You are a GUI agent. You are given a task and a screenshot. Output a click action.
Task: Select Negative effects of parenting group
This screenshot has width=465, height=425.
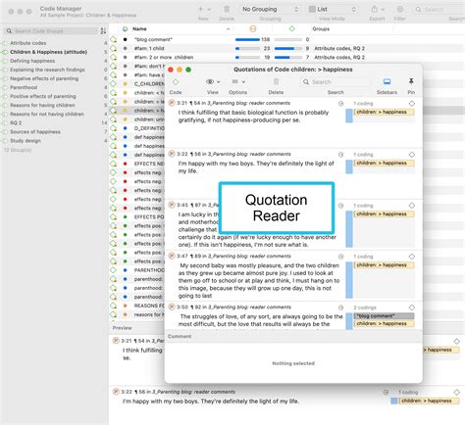click(x=44, y=78)
